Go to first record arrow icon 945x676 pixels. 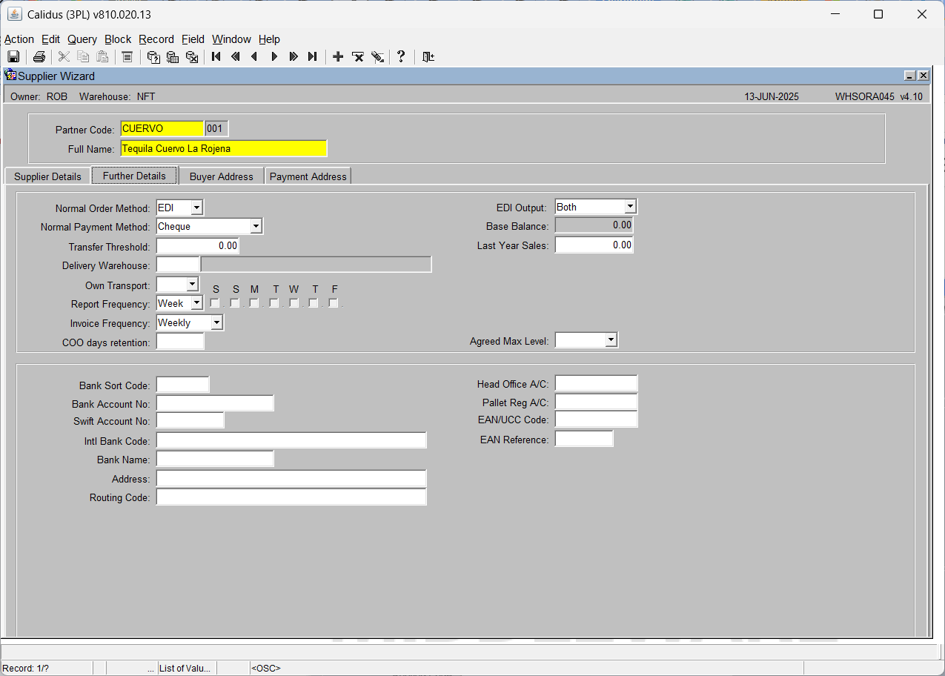[216, 57]
